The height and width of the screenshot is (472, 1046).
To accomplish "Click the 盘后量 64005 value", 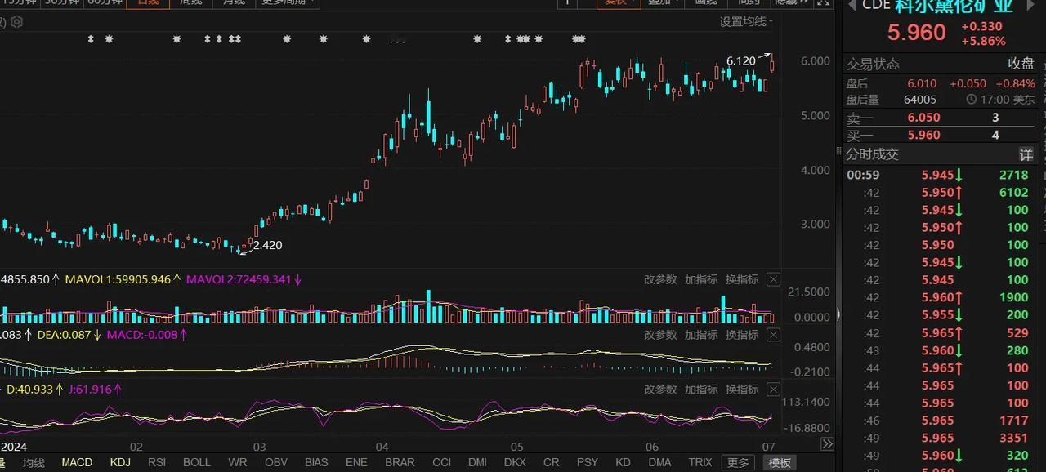I will [920, 100].
